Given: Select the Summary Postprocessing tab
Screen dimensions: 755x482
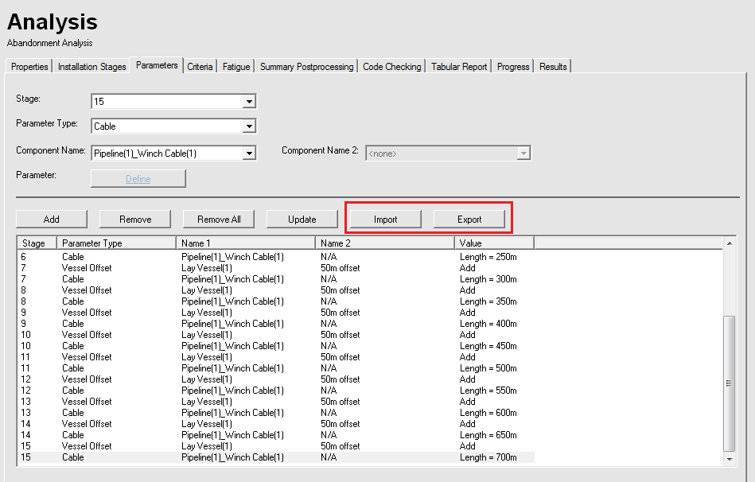Looking at the screenshot, I should pyautogui.click(x=306, y=67).
